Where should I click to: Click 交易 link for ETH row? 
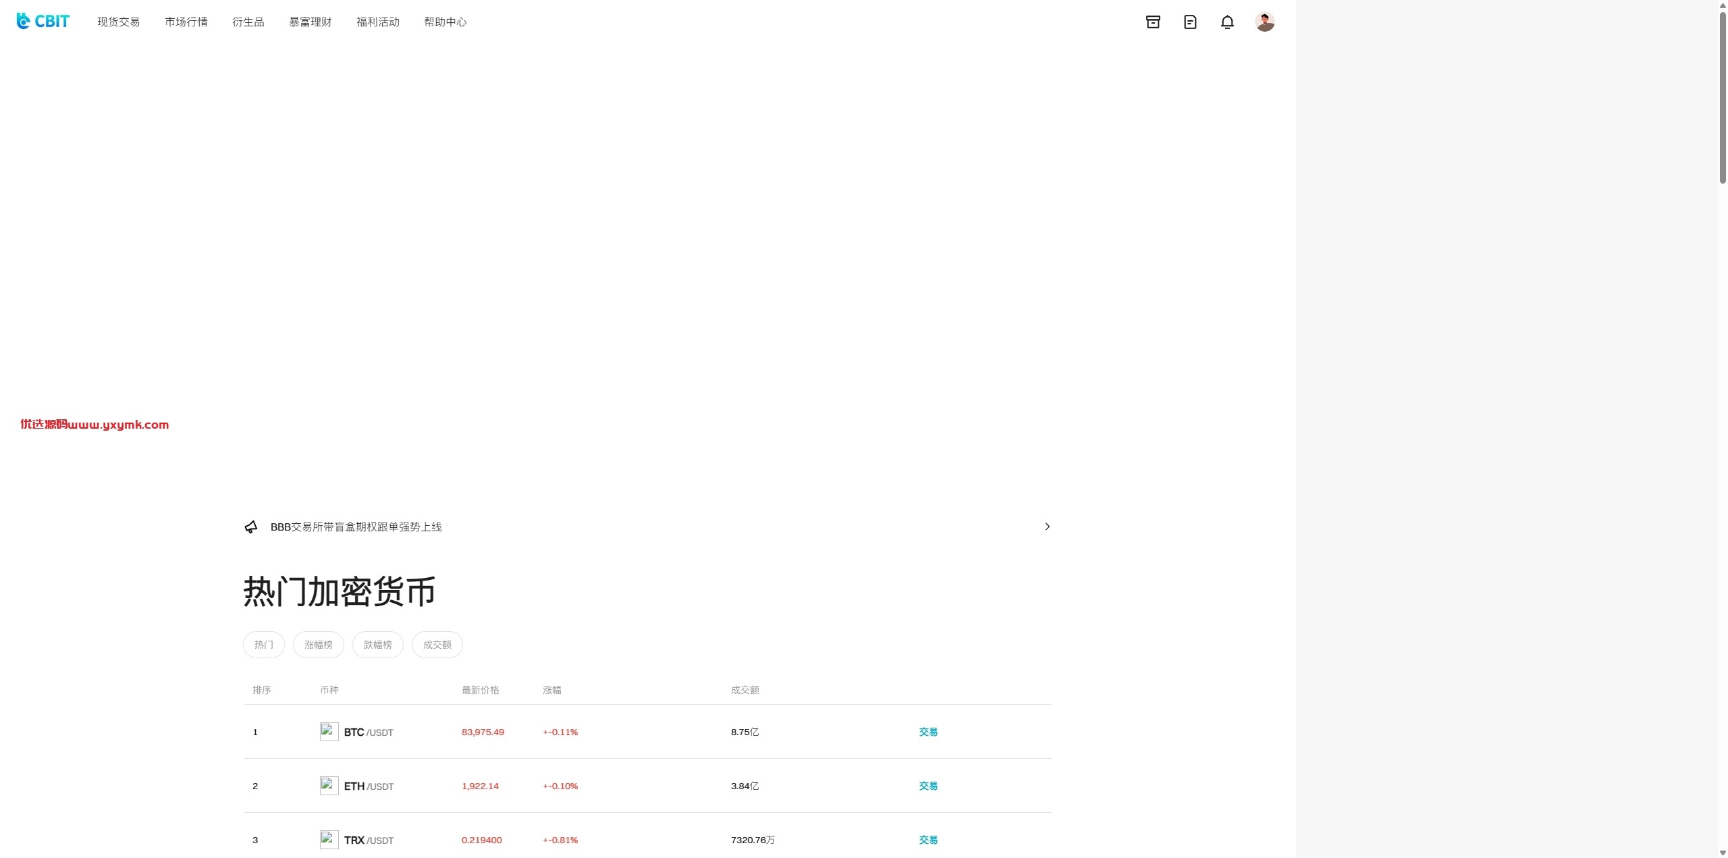click(x=928, y=786)
